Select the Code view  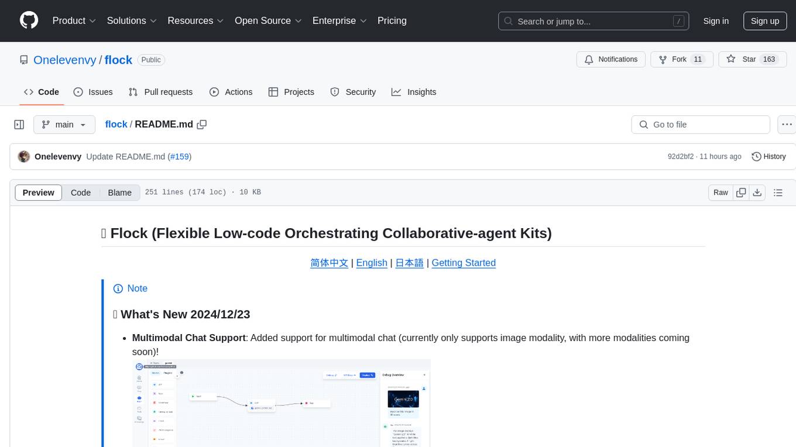pyautogui.click(x=81, y=192)
